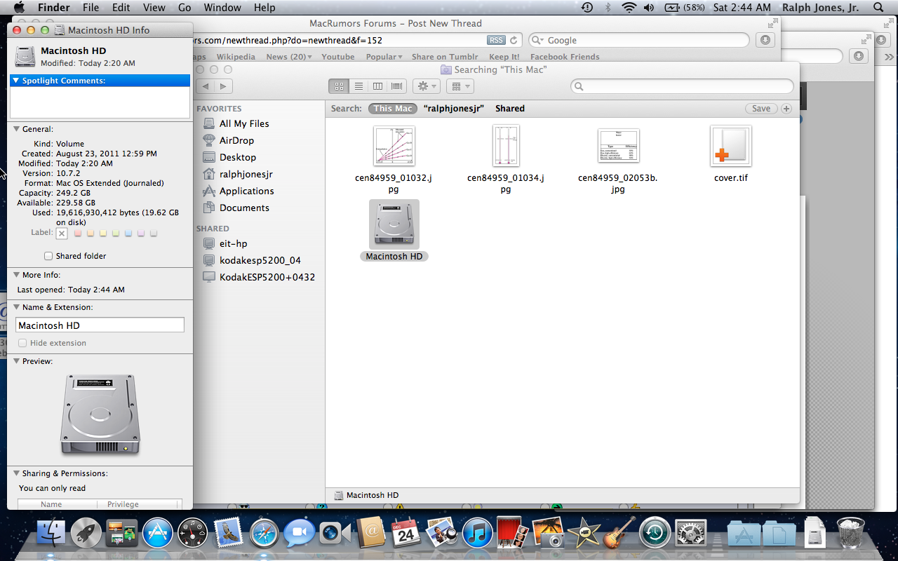This screenshot has height=561, width=898.
Task: Launch iTunes from the Dock
Action: pyautogui.click(x=478, y=534)
